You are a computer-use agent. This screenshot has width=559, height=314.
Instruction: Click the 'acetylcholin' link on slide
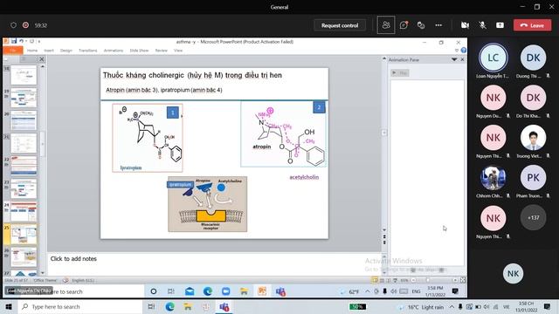tap(304, 177)
